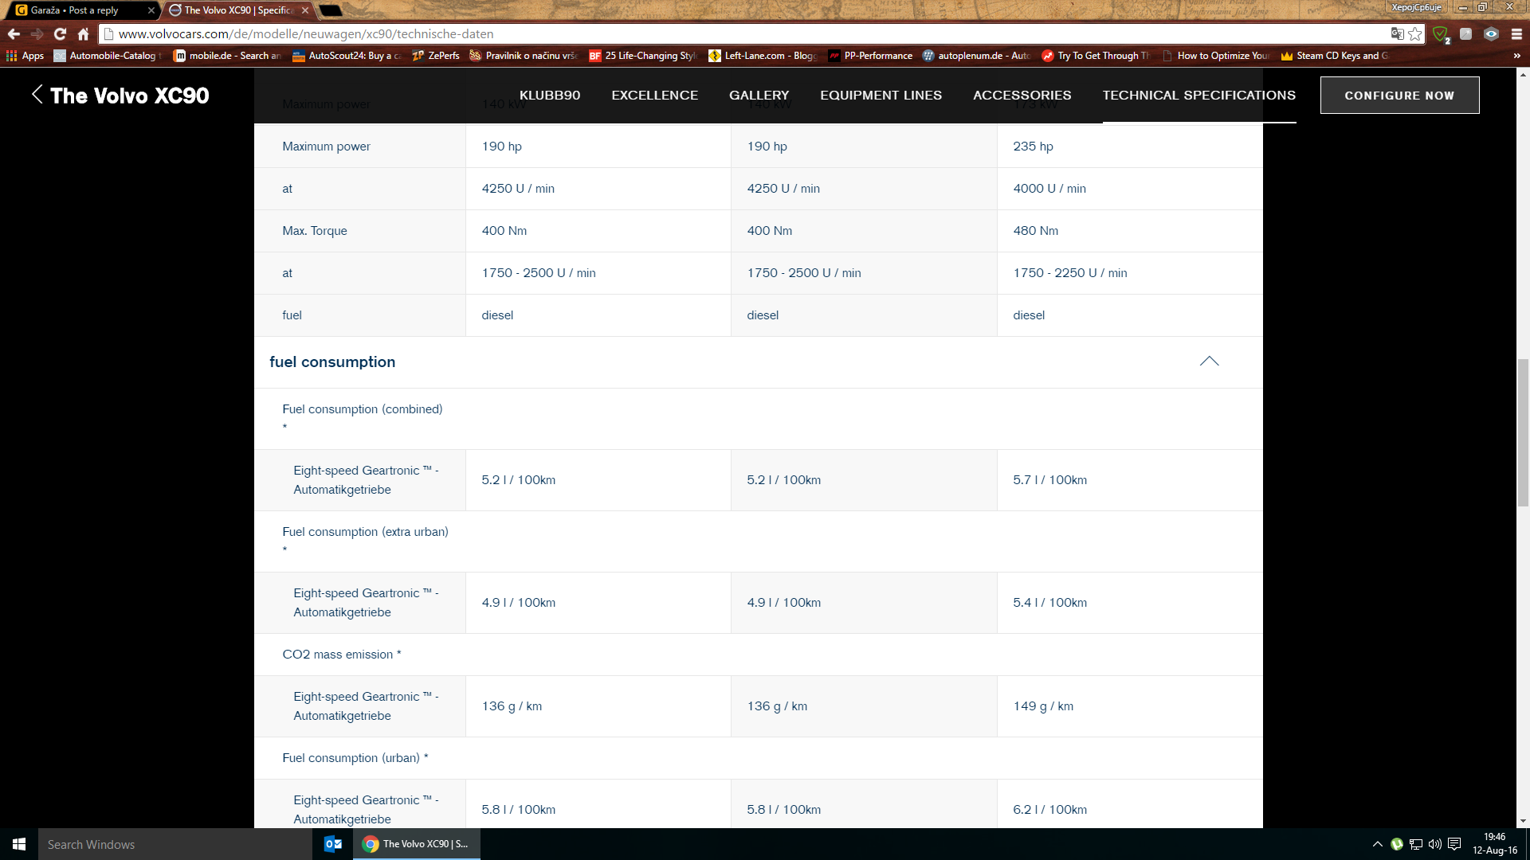Open the uTorrent tray icon
Viewport: 1530px width, 860px height.
1396,844
